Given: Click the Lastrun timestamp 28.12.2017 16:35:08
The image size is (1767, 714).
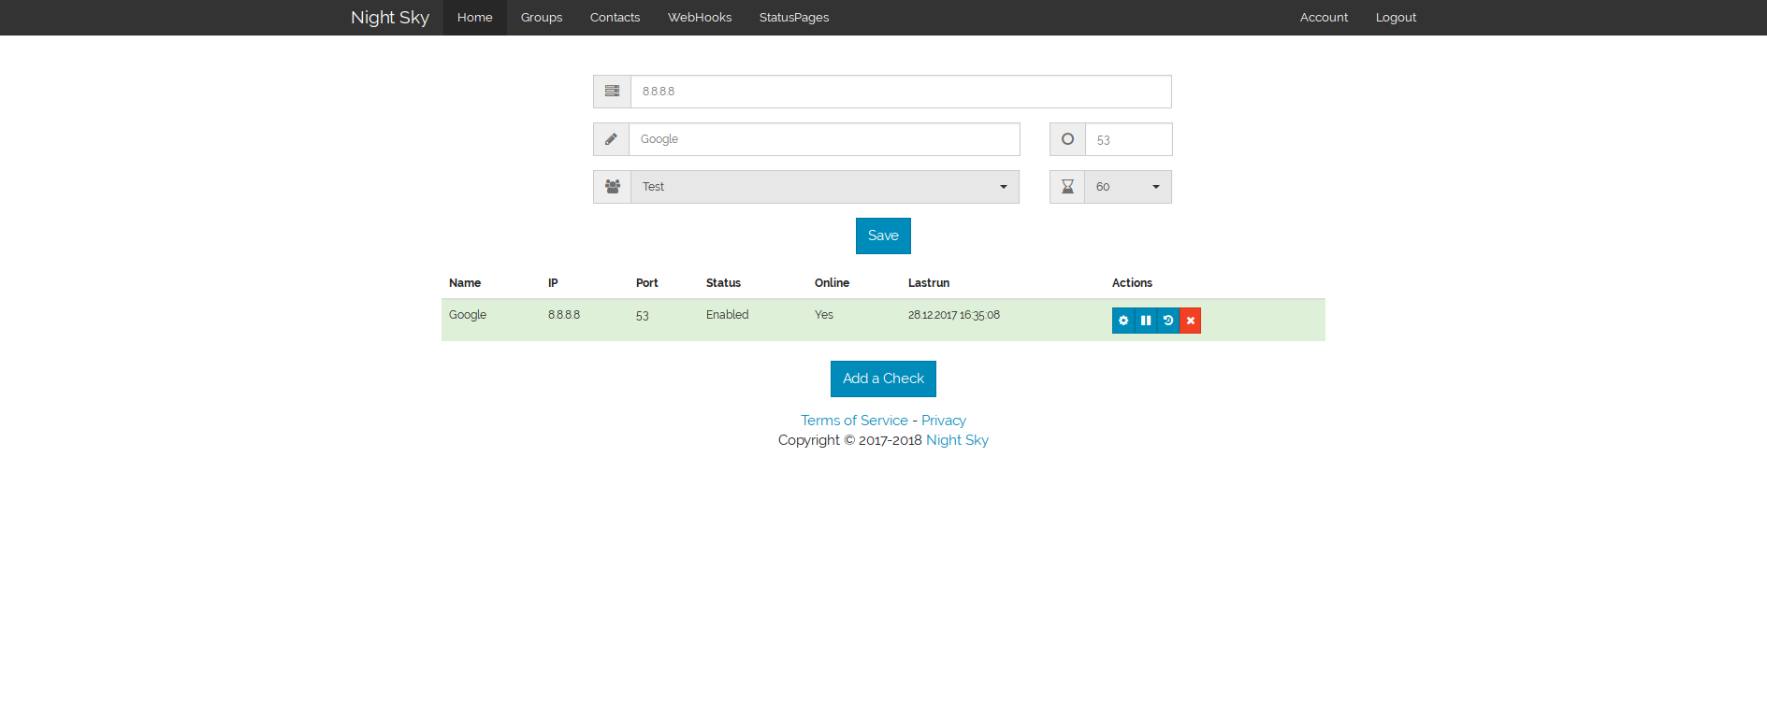Looking at the screenshot, I should [954, 315].
